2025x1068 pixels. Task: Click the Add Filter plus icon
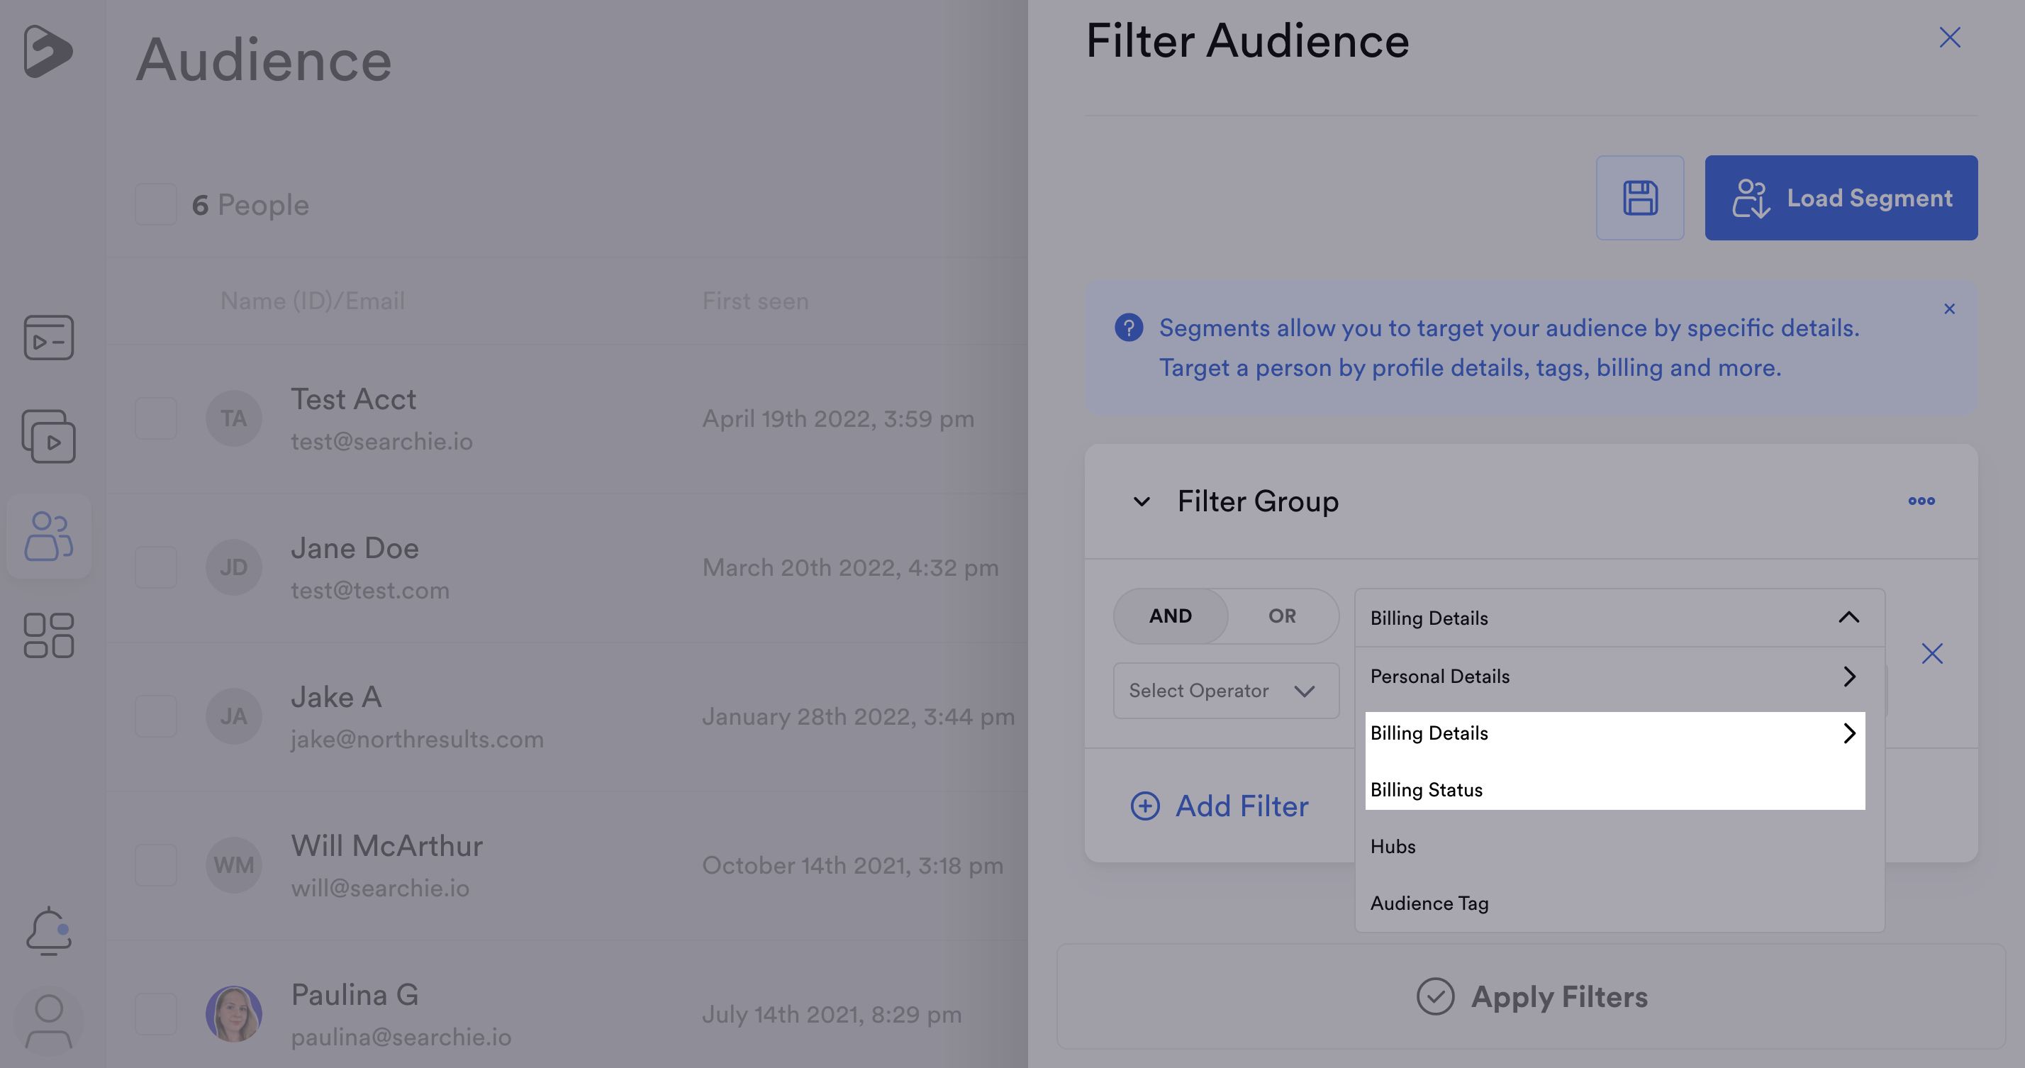tap(1144, 806)
